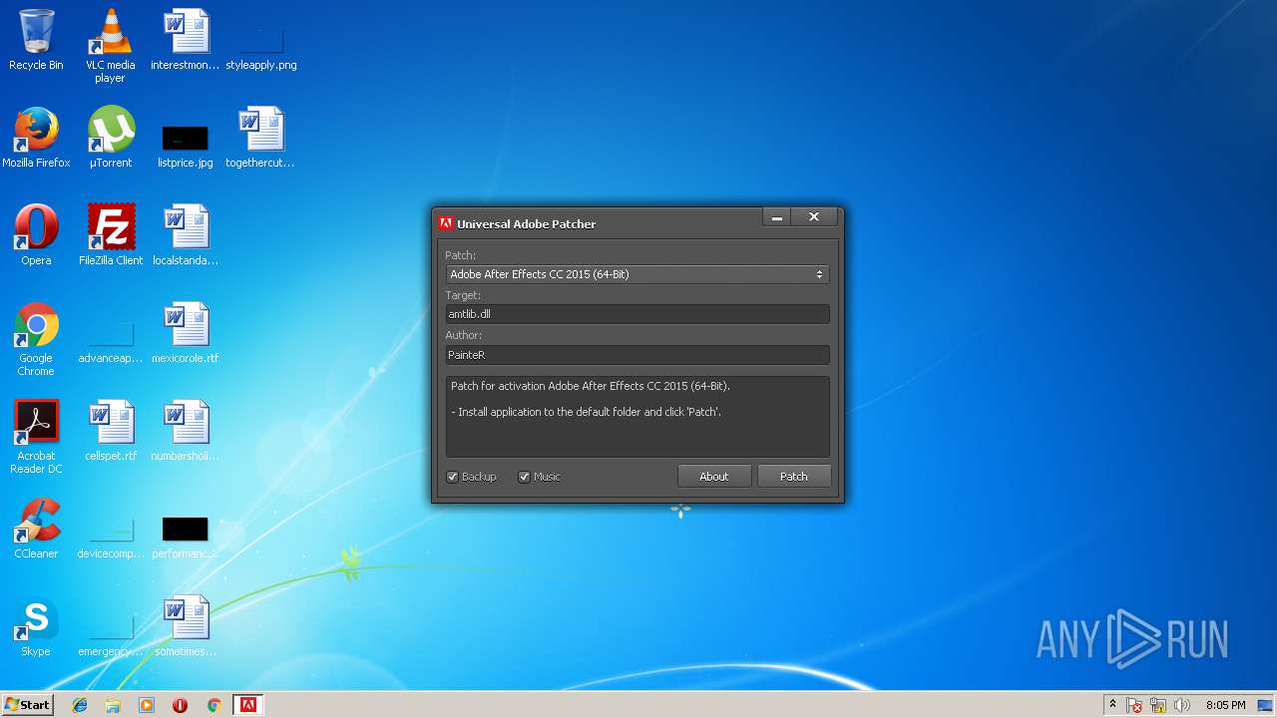The image size is (1277, 718).
Task: Click the Patch button
Action: click(x=794, y=477)
